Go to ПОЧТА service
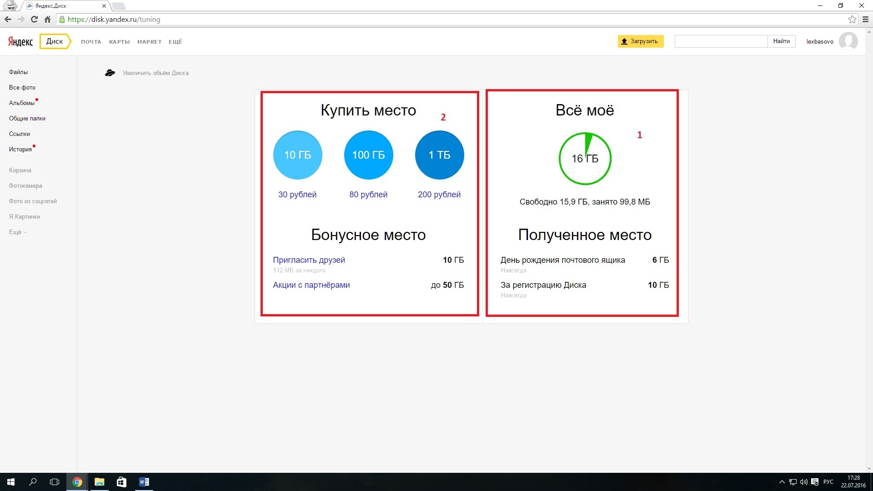This screenshot has width=873, height=491. pos(91,42)
